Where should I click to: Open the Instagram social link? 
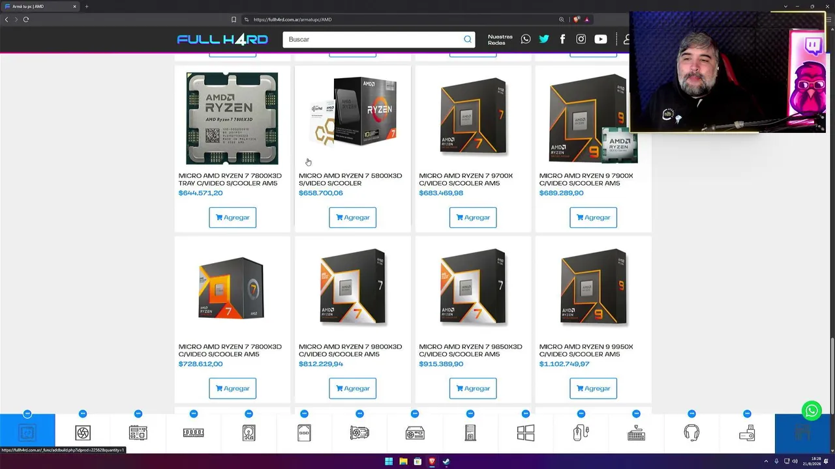pos(581,39)
